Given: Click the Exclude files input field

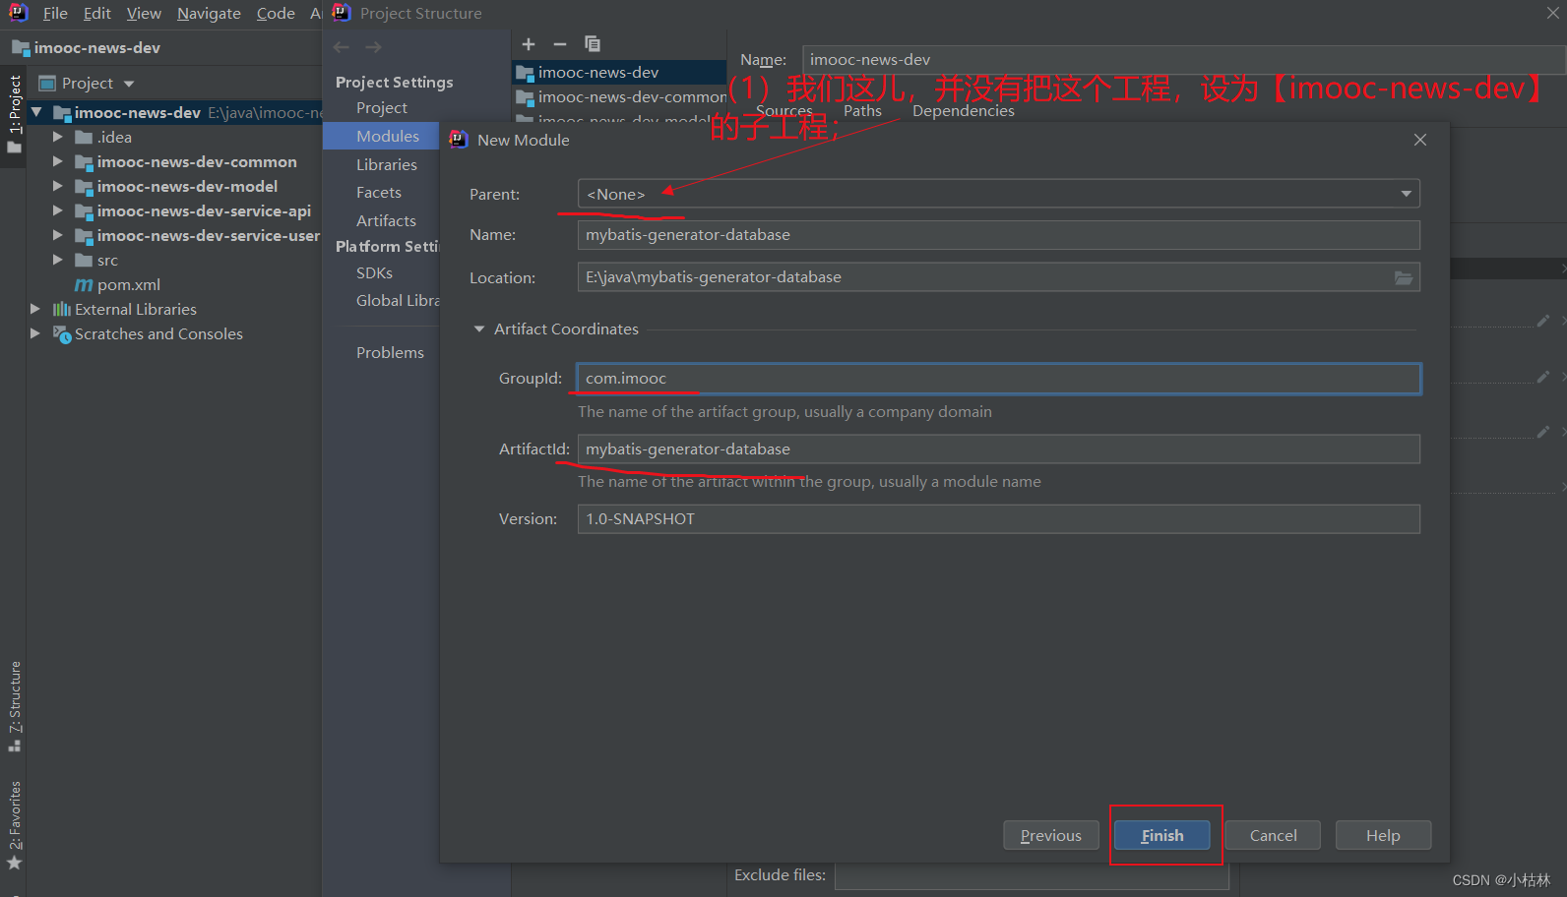Looking at the screenshot, I should pos(1032,875).
